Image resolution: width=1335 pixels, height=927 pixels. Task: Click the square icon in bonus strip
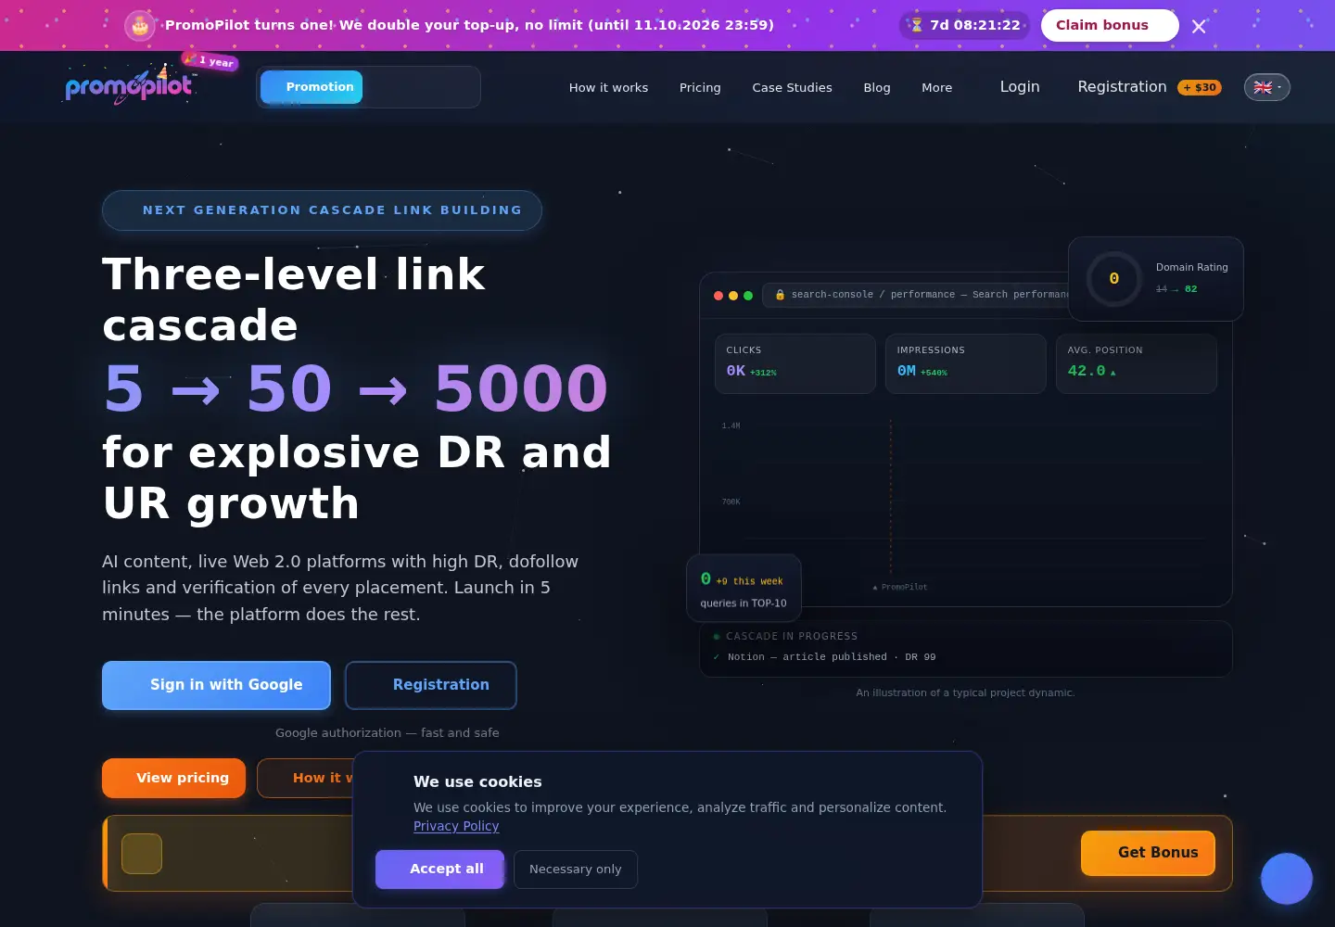tap(142, 853)
